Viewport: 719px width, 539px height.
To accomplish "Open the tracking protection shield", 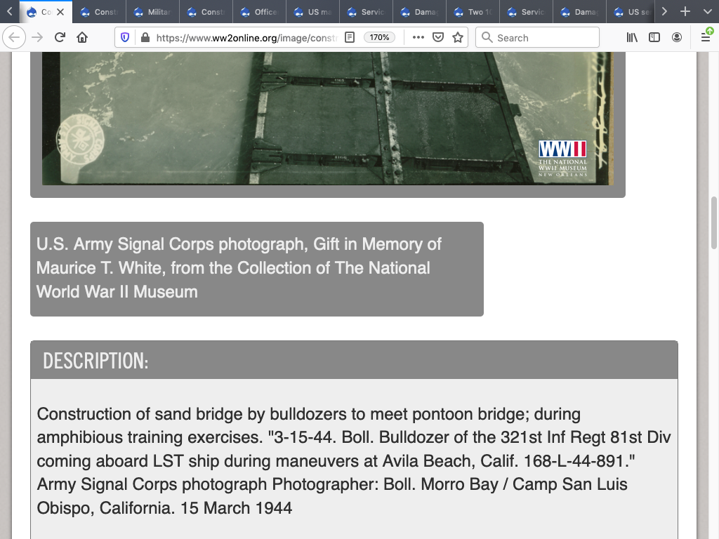I will pyautogui.click(x=125, y=38).
